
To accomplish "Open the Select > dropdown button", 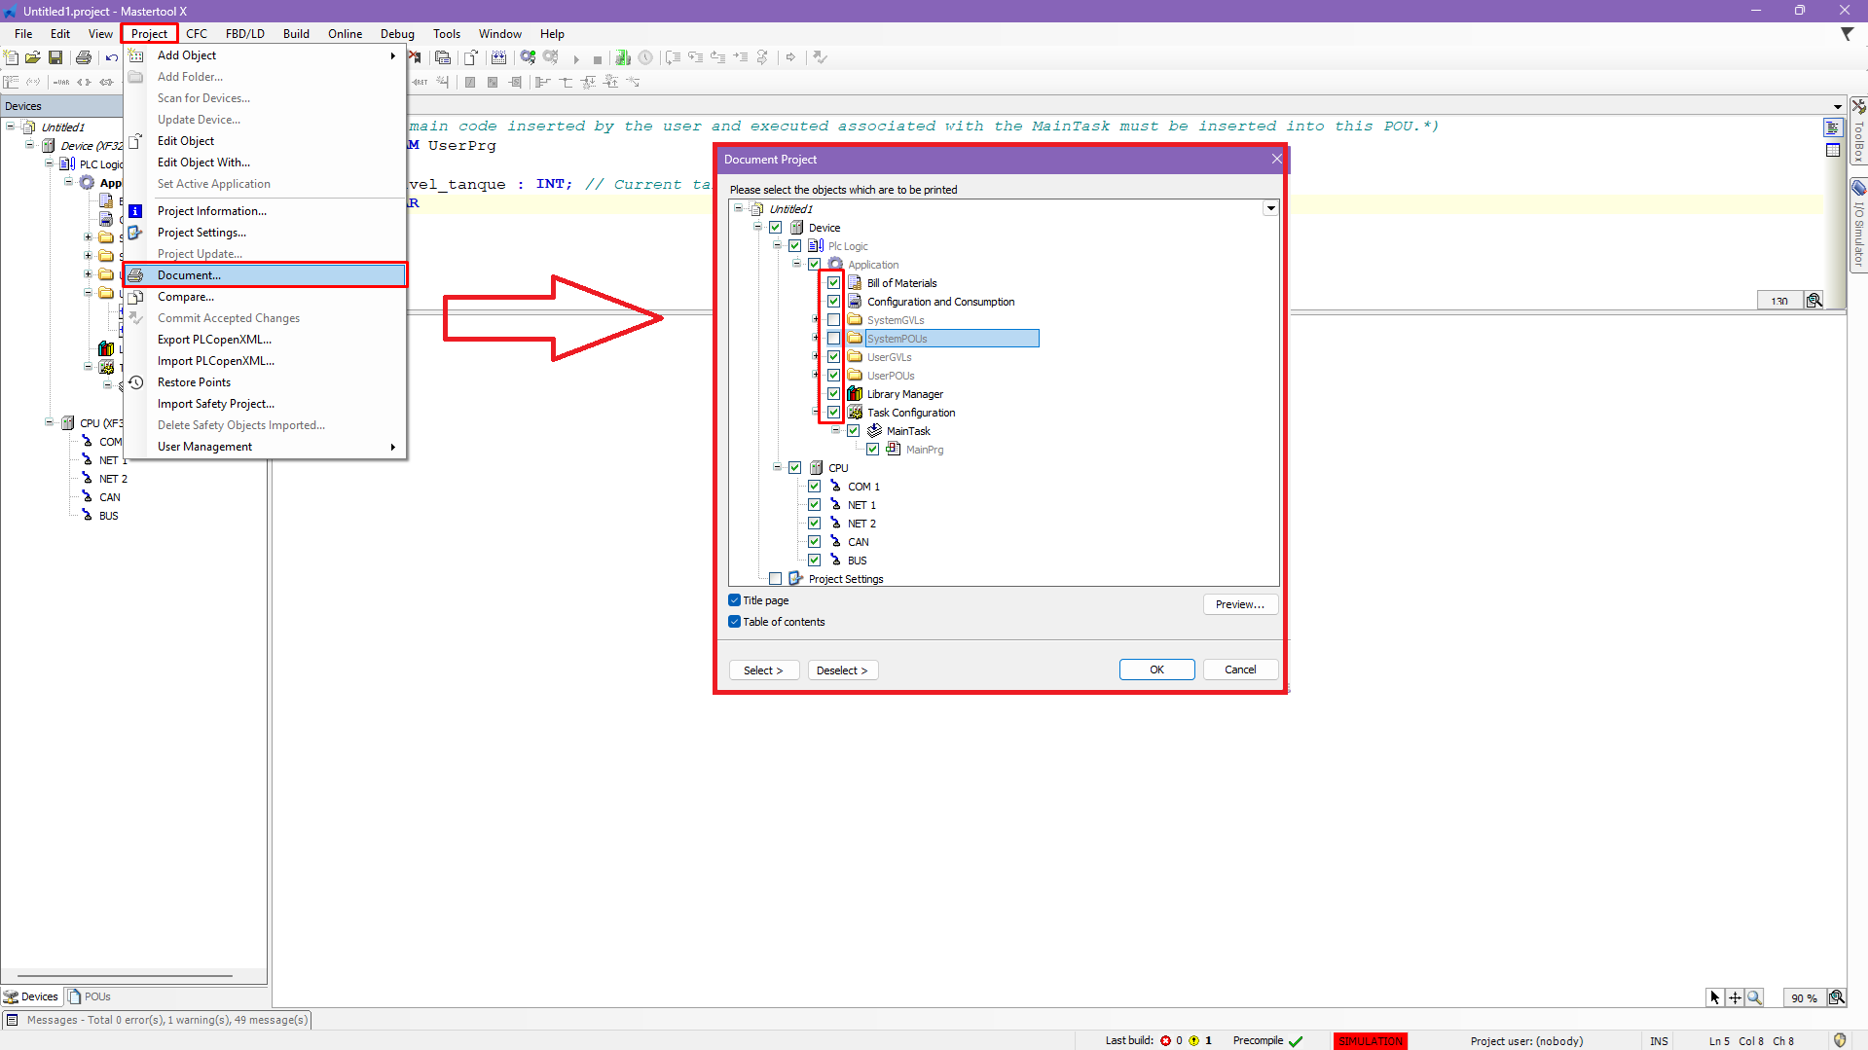I will pos(763,670).
